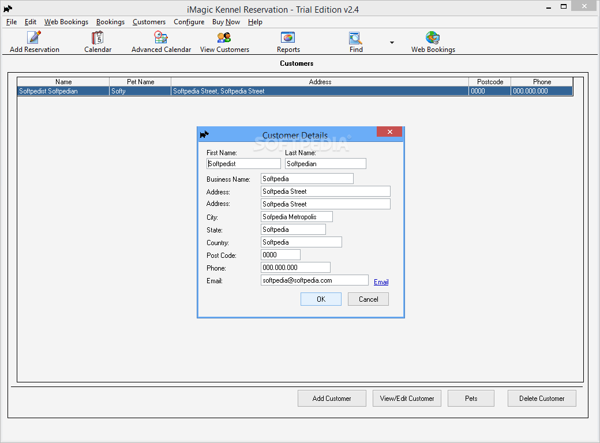
Task: Click the View/Edit Customer button
Action: click(407, 398)
